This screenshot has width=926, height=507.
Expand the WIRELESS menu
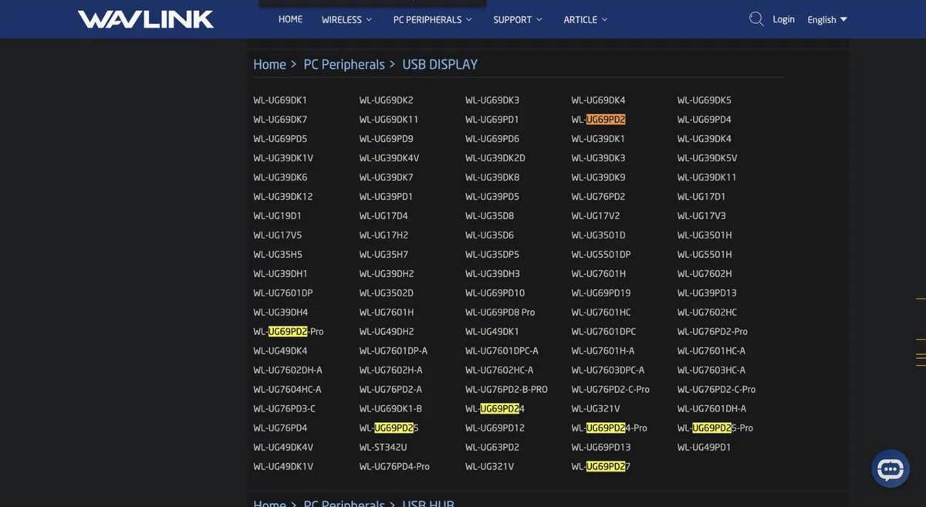tap(346, 19)
